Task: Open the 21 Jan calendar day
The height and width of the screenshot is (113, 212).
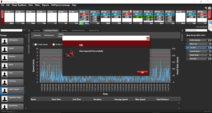Action: (9, 17)
